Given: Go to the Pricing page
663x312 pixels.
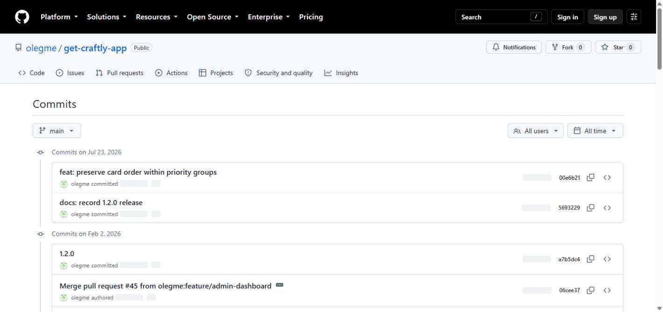Looking at the screenshot, I should [x=311, y=17].
